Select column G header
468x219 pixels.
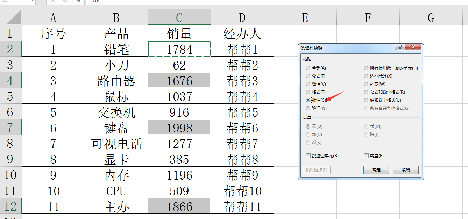(431, 17)
